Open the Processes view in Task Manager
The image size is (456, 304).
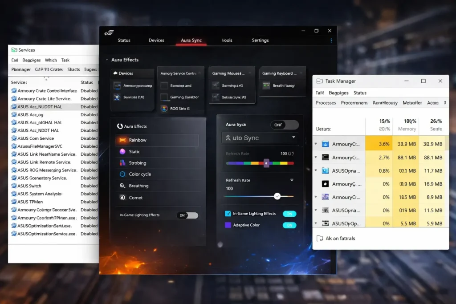(x=326, y=102)
